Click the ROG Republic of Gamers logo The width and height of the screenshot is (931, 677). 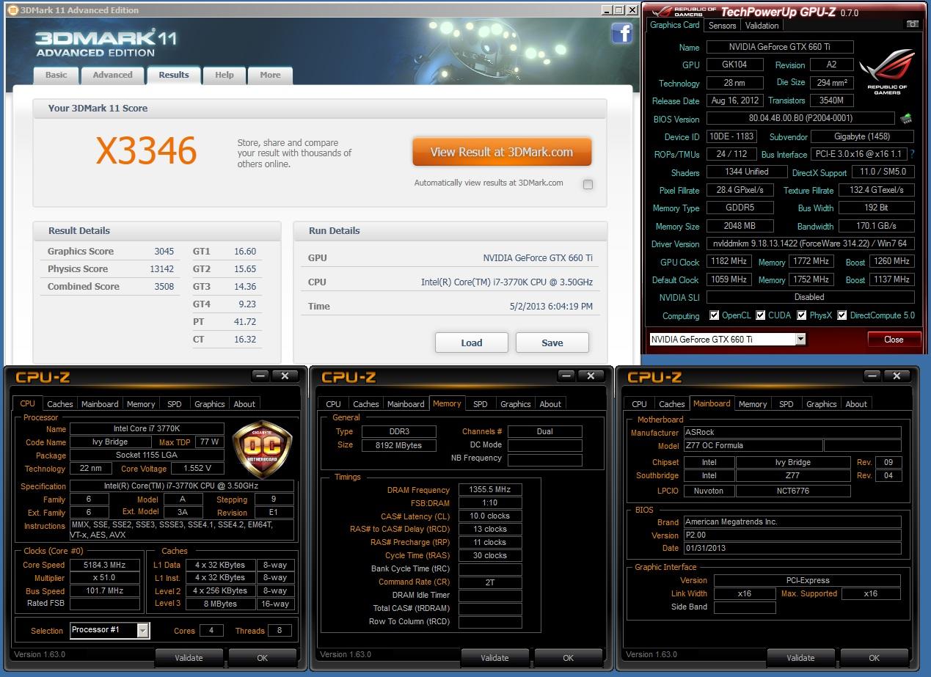tap(887, 72)
